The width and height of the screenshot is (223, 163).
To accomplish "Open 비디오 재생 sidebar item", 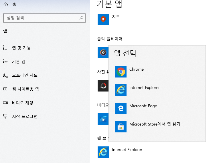I will (22, 103).
